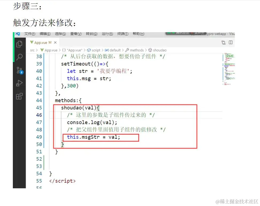This screenshot has width=260, height=206.
Task: Open the 转到(G) menu
Action: (91, 34)
